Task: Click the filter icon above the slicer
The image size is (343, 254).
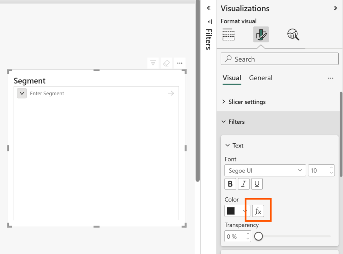Action: tap(153, 63)
